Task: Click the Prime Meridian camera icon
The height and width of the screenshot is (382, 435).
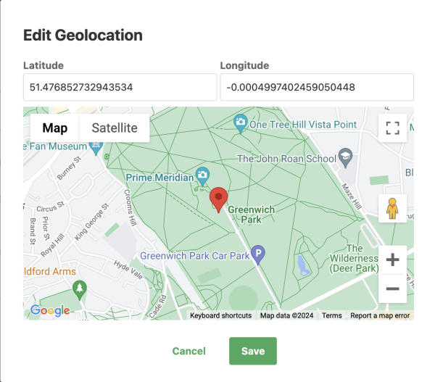Action: 203,176
